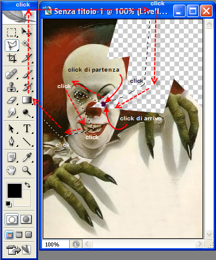
Task: Choose the Polygonal Lasso tool
Action: click(12, 45)
